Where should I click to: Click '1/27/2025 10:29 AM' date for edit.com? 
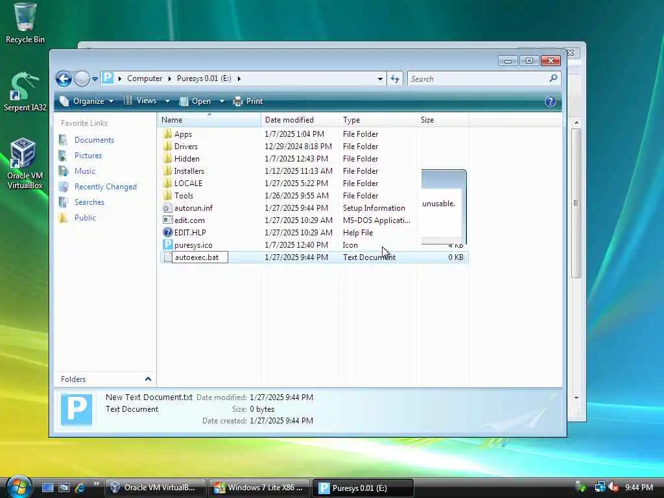298,220
